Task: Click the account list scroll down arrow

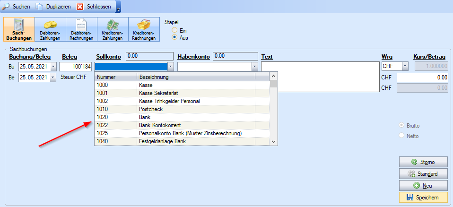Action: (x=274, y=142)
